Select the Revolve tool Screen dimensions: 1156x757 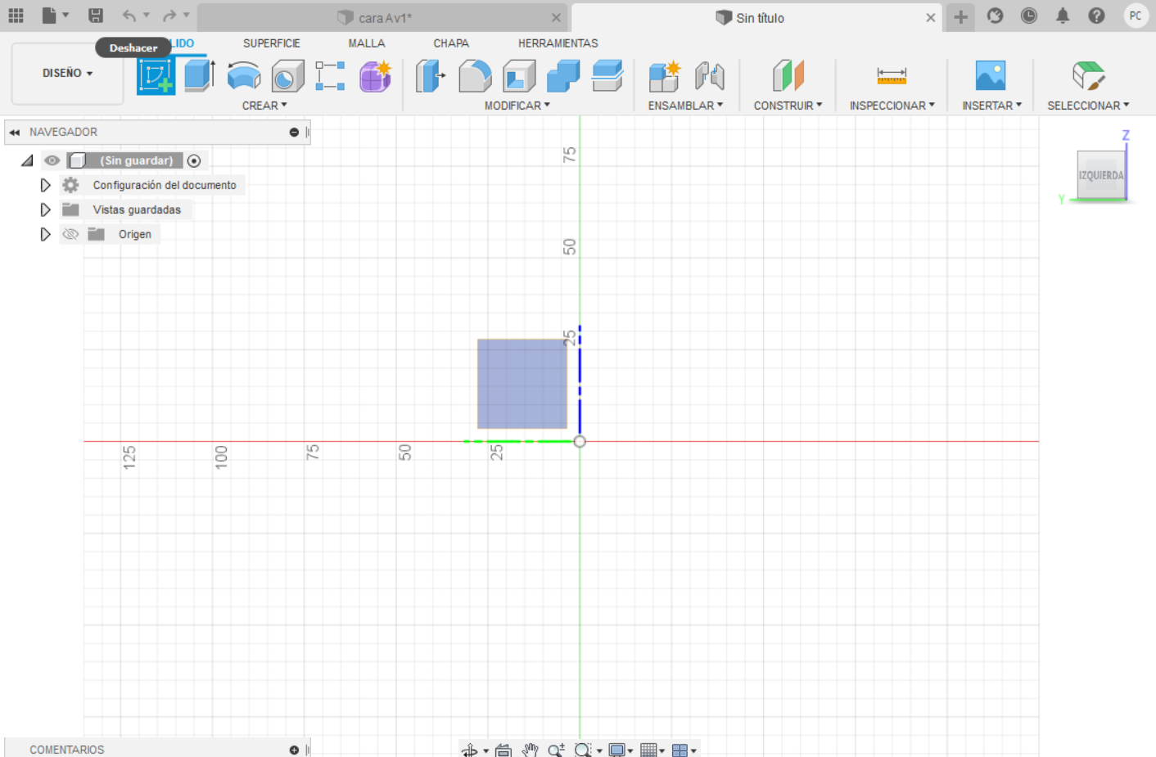coord(244,76)
